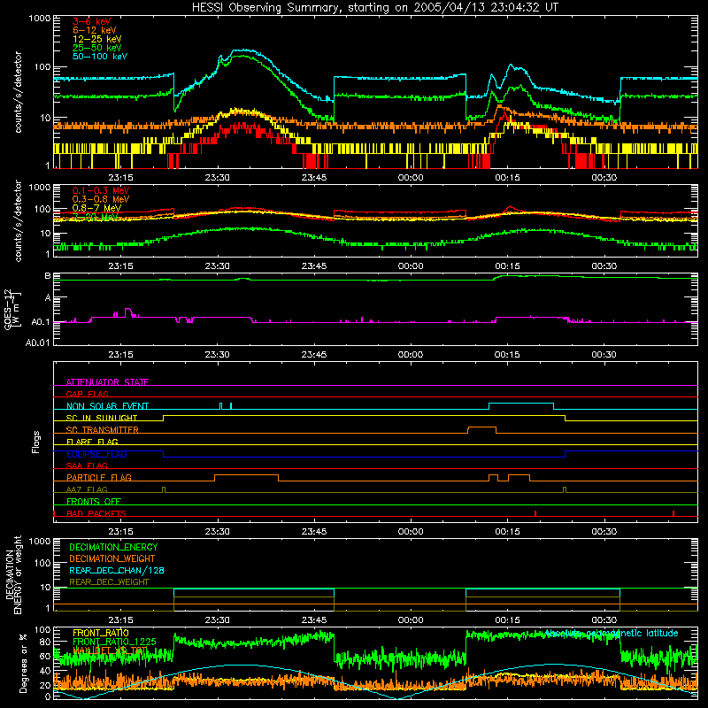Click the 7-20 MeV legend label
Image resolution: width=708 pixels, height=708 pixels.
click(x=95, y=217)
